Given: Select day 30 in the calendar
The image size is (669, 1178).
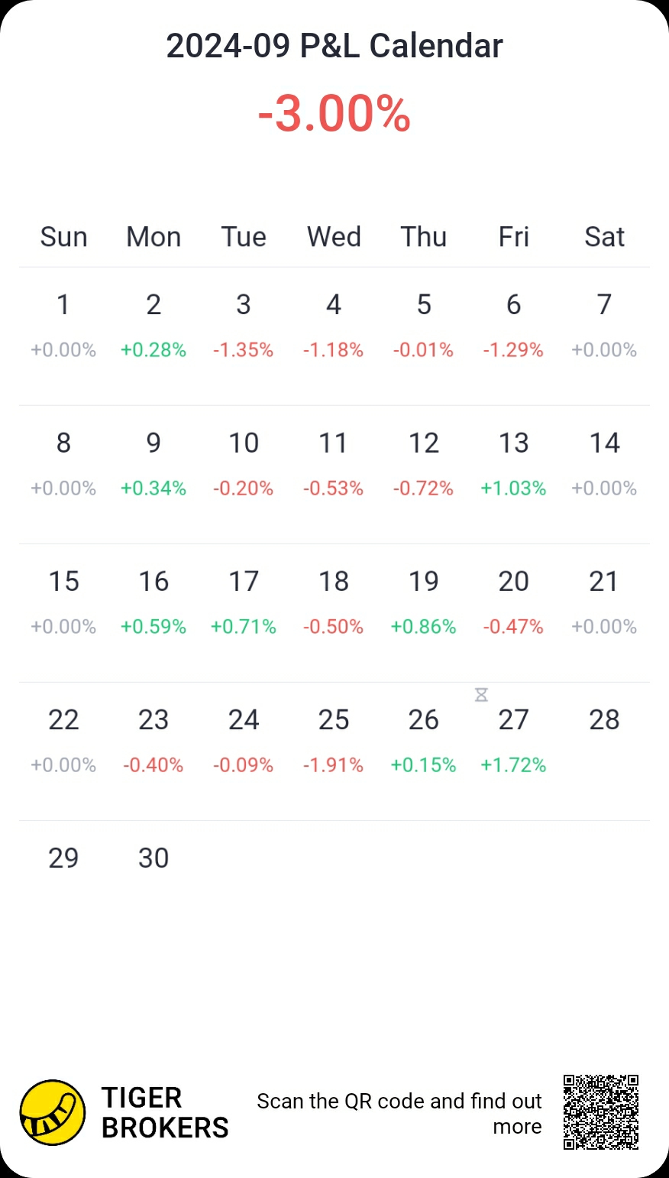Looking at the screenshot, I should pyautogui.click(x=154, y=858).
